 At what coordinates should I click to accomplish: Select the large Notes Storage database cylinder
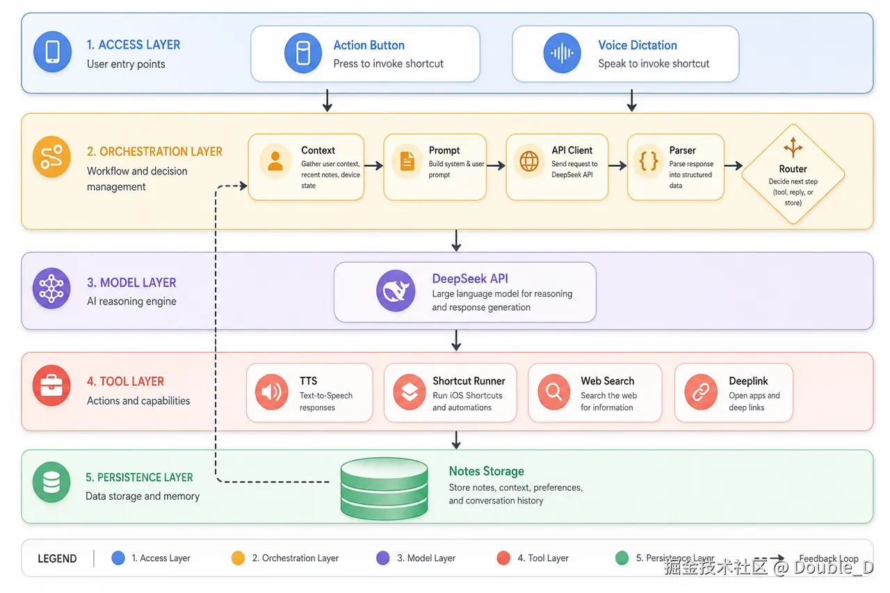coord(385,489)
